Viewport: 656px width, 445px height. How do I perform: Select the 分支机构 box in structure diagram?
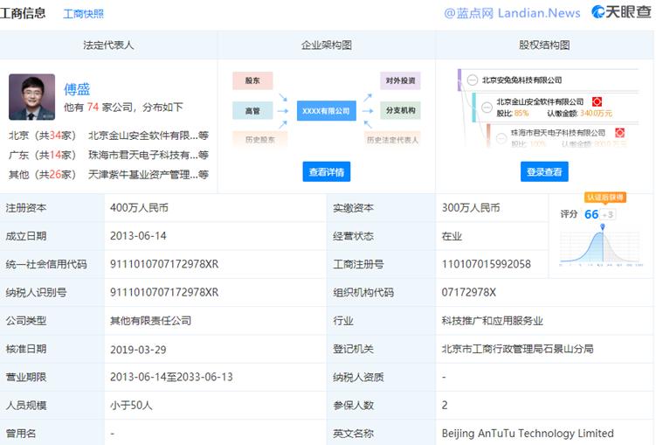400,110
